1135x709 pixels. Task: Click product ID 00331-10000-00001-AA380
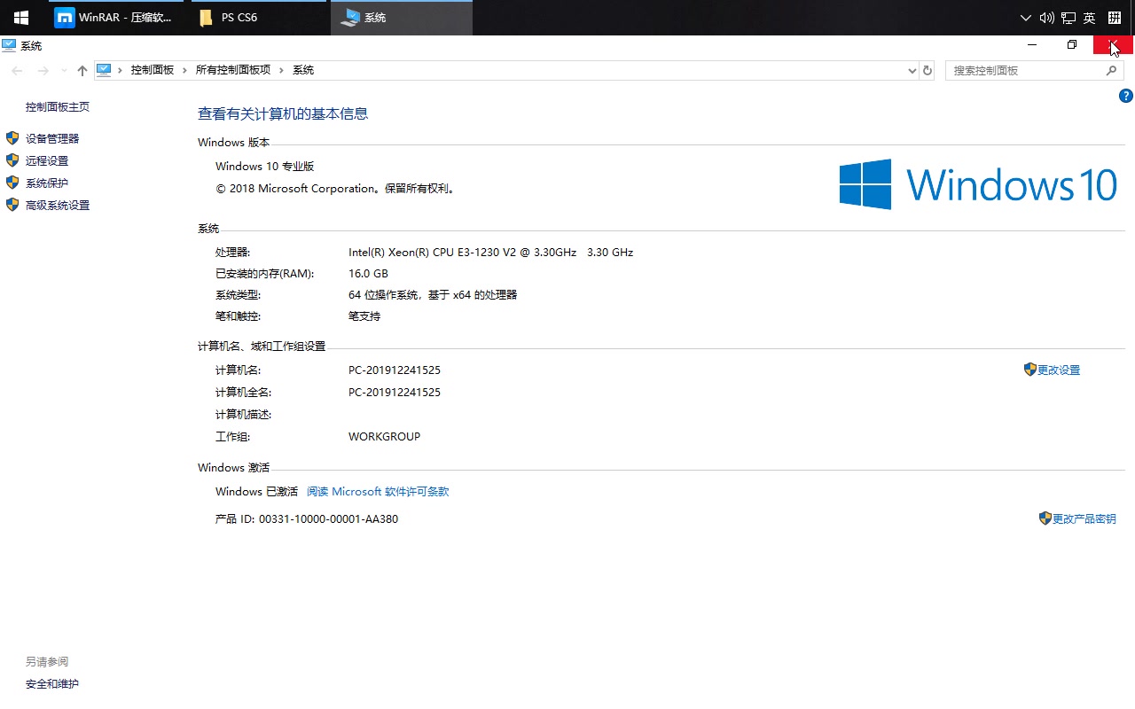pyautogui.click(x=328, y=519)
